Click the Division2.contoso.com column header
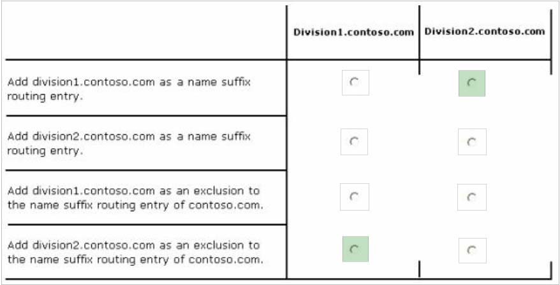This screenshot has height=285, width=560. 485,31
